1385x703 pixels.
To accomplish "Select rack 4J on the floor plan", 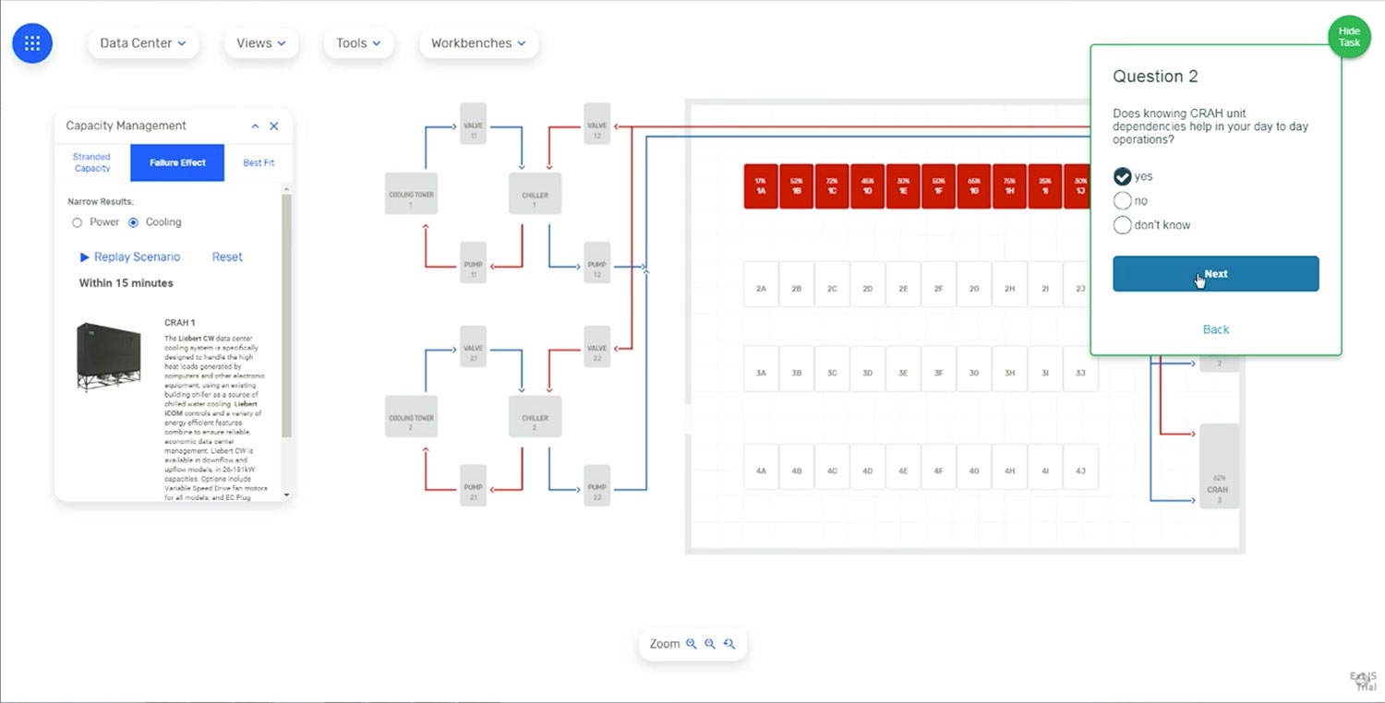I will click(x=1080, y=467).
